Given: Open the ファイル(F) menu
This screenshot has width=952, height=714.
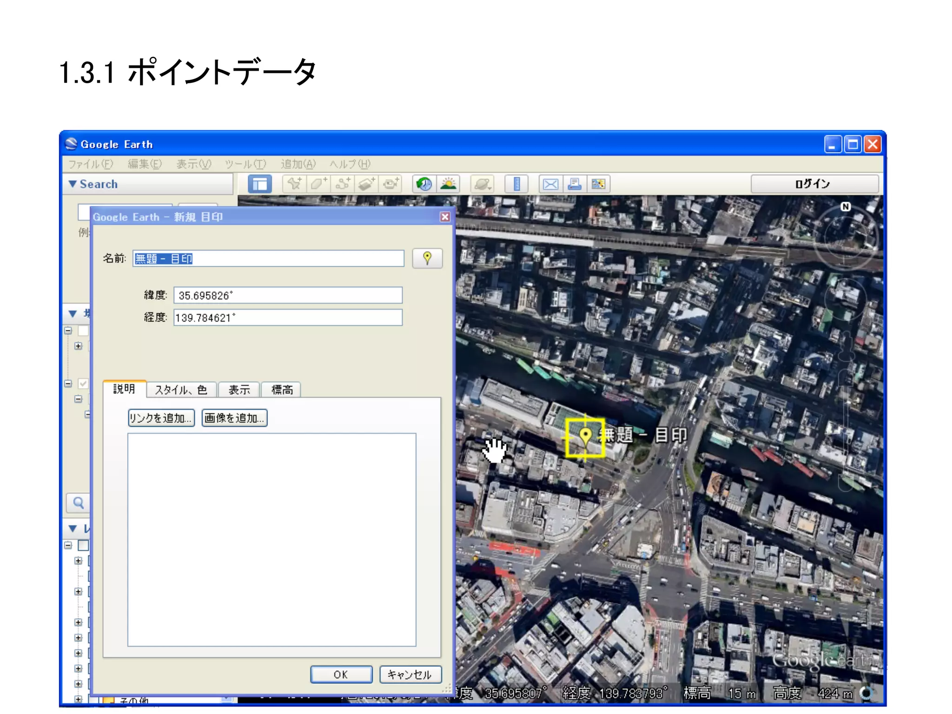Looking at the screenshot, I should point(91,164).
